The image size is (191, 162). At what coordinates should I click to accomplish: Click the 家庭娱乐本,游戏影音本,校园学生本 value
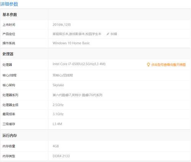(x=77, y=34)
